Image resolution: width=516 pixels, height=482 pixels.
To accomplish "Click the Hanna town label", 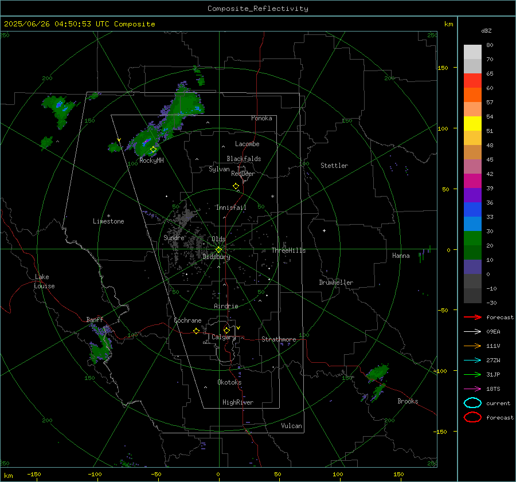I will point(401,256).
